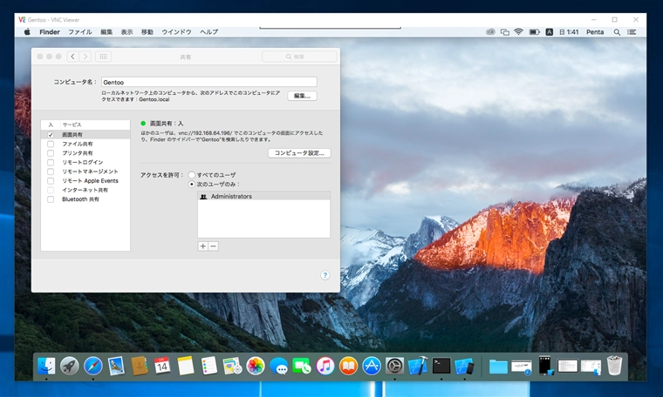Open 表示 menu
This screenshot has width=663, height=397.
[x=126, y=31]
